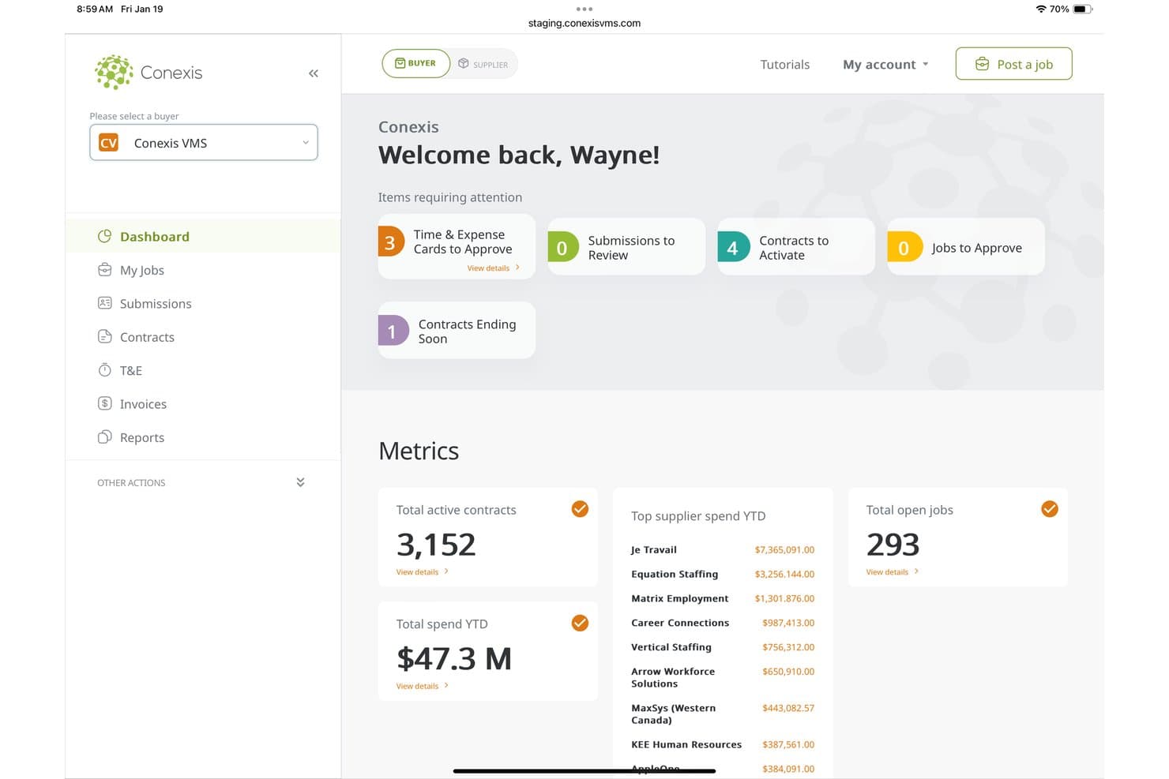Viewport: 1169px width, 779px height.
Task: View details under Total open jobs
Action: tap(892, 572)
